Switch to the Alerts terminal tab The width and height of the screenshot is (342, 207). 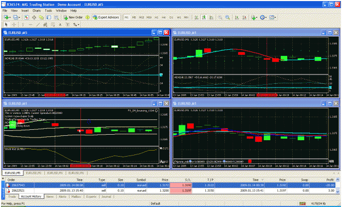[62, 197]
